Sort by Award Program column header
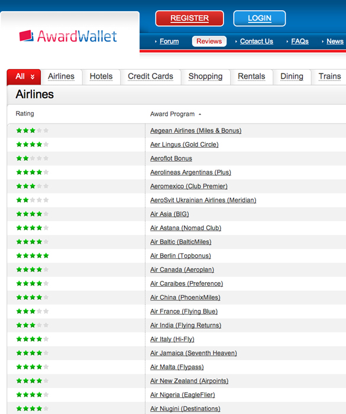346x414 pixels. [x=172, y=114]
